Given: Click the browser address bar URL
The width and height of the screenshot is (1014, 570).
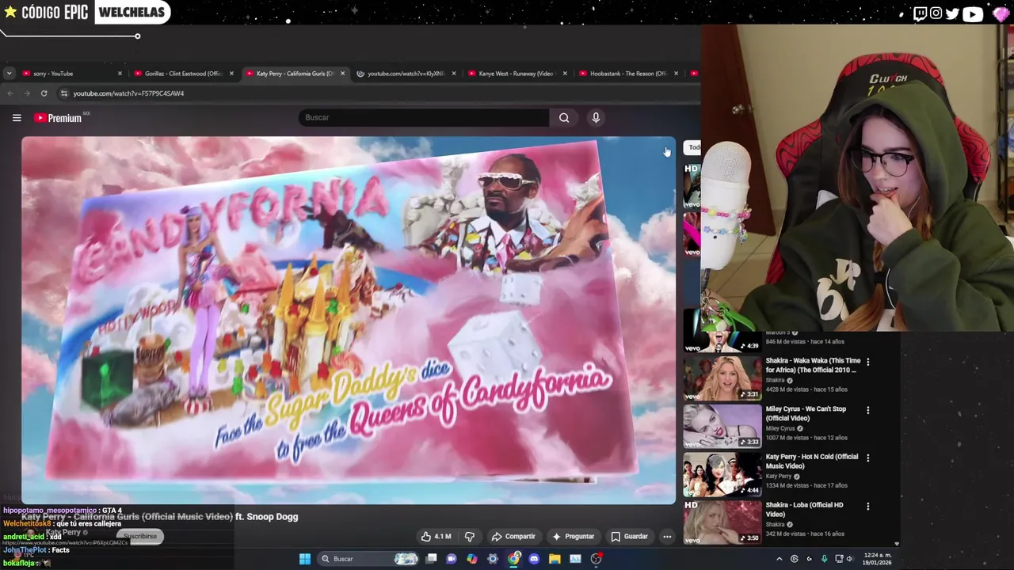Looking at the screenshot, I should coord(128,93).
